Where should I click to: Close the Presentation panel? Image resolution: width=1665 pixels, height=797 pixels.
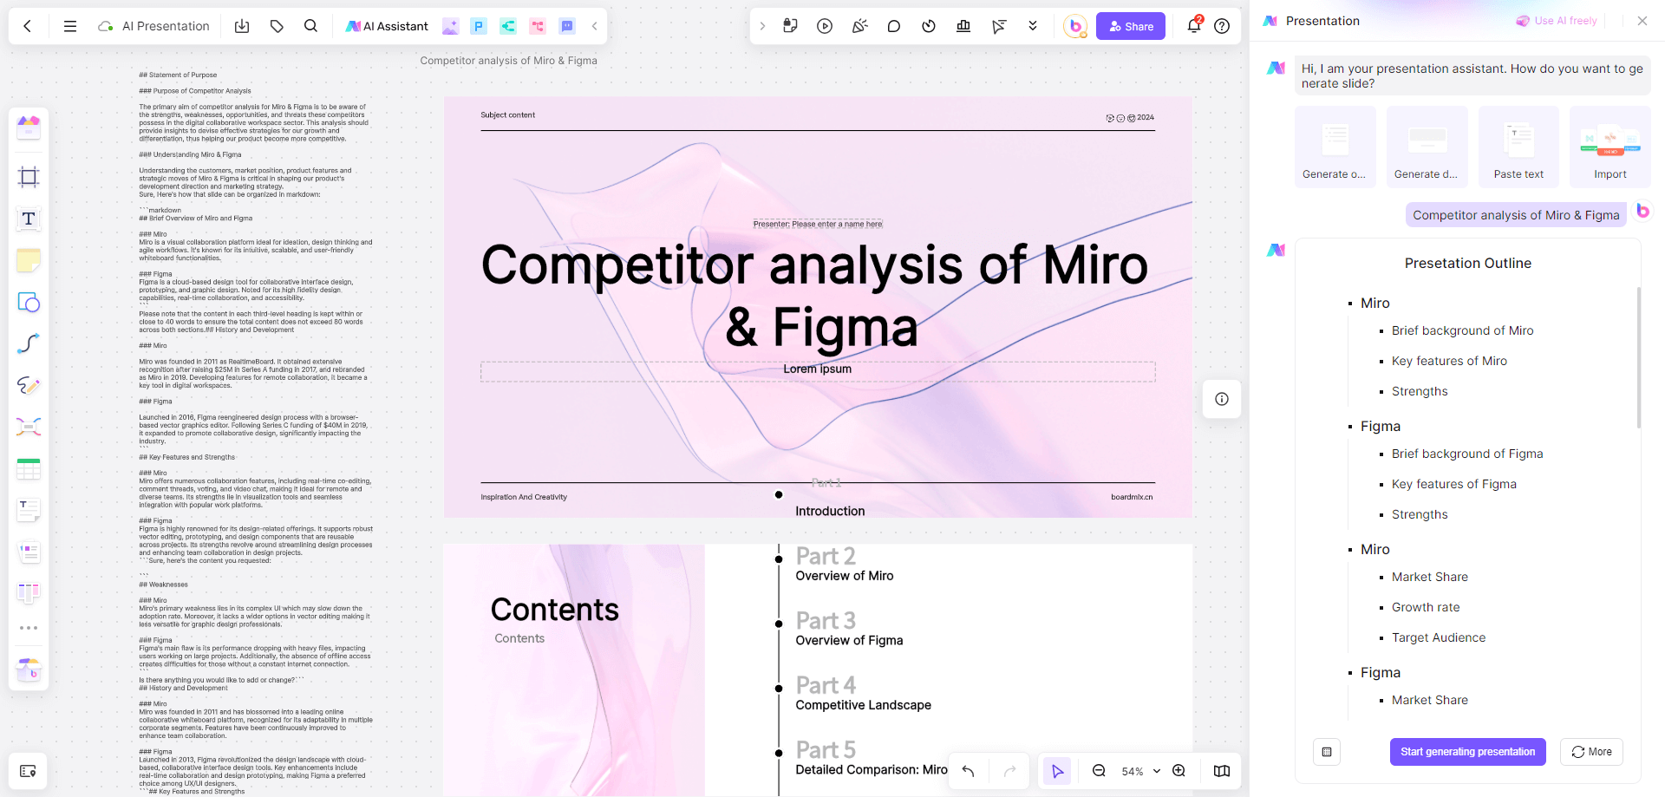(1642, 21)
